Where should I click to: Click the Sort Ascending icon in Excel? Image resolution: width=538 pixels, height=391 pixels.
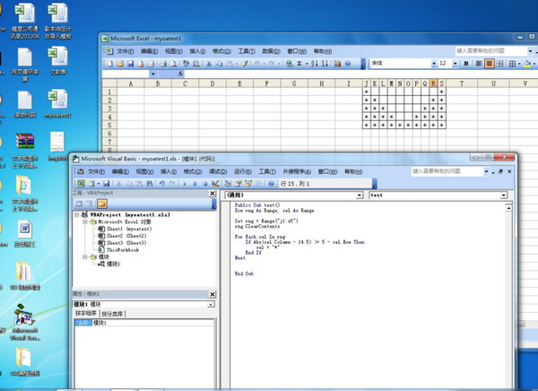(315, 64)
